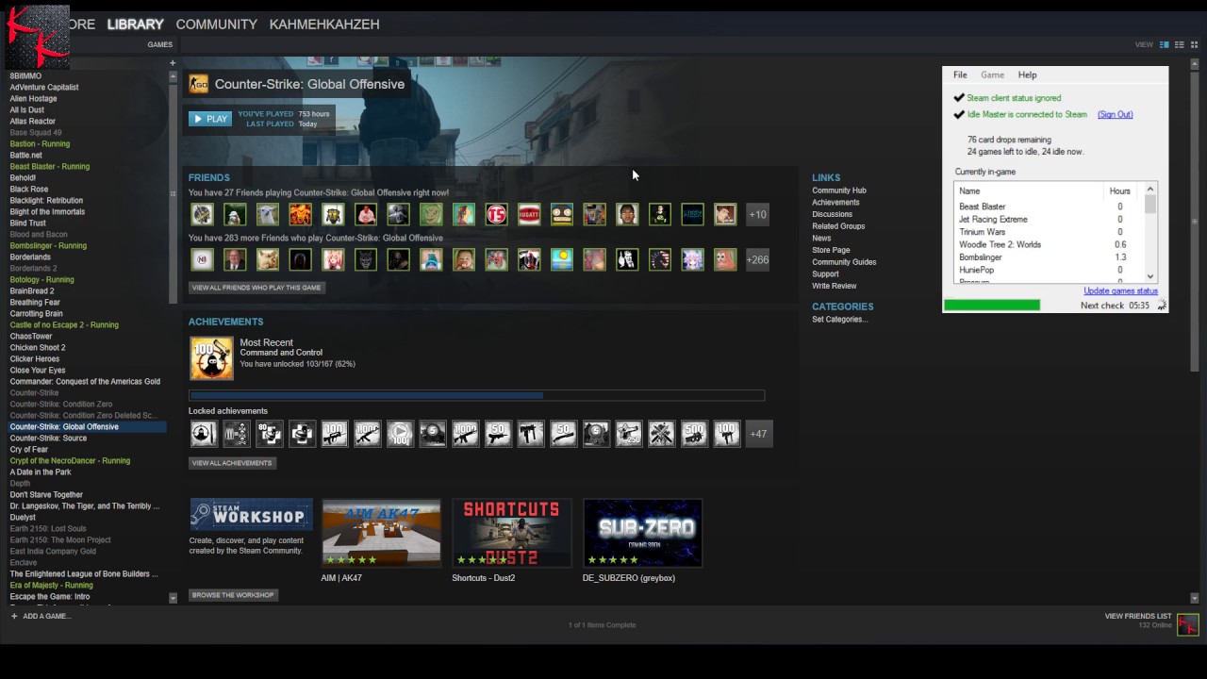Show the +266 more friends tile
Screen dimensions: 1207x679
click(x=758, y=259)
